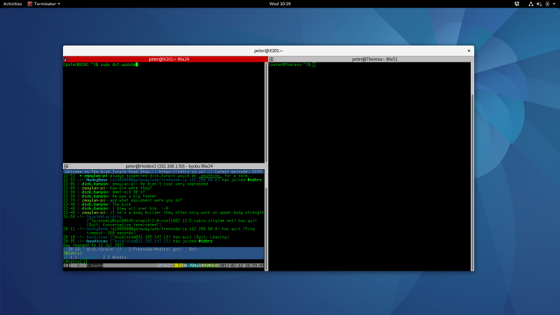Screen dimensions: 560x315
Task: Select the red peter@X201 terminal titlebar
Action: (165, 60)
